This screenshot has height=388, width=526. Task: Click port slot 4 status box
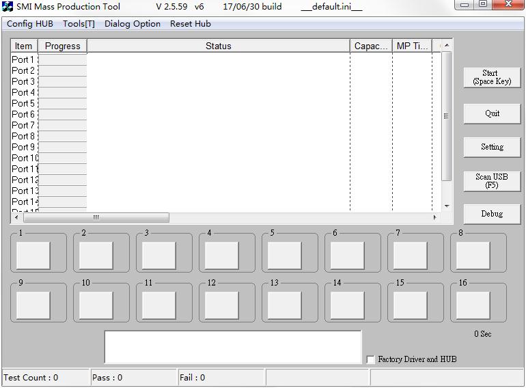click(x=222, y=255)
